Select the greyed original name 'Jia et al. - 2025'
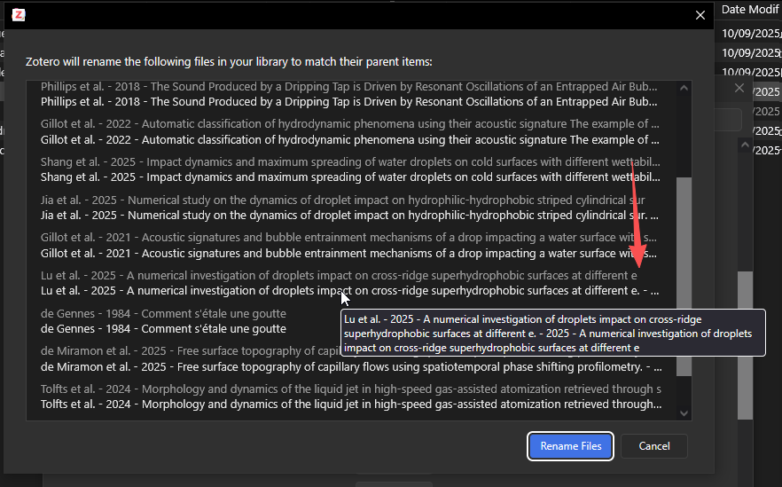 [342, 200]
